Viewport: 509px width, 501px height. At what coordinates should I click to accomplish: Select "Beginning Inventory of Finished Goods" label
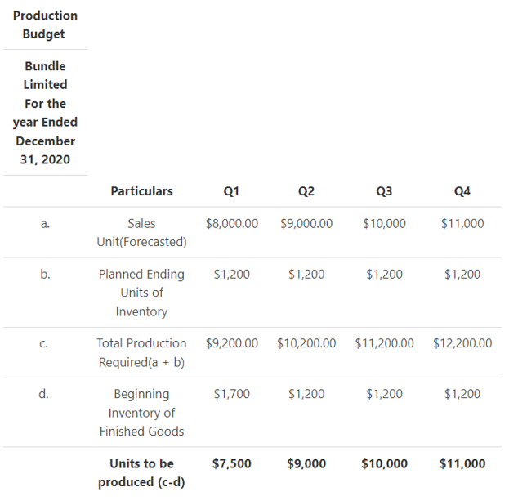[141, 412]
